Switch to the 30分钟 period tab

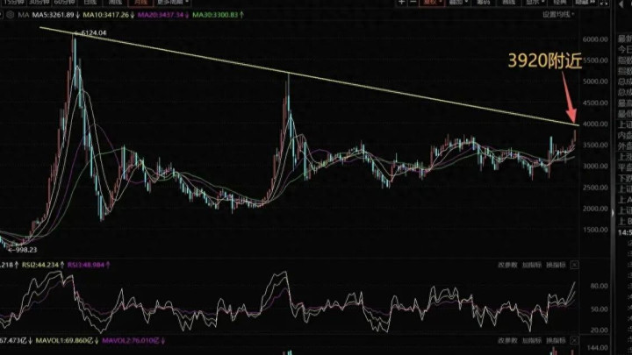pos(39,2)
